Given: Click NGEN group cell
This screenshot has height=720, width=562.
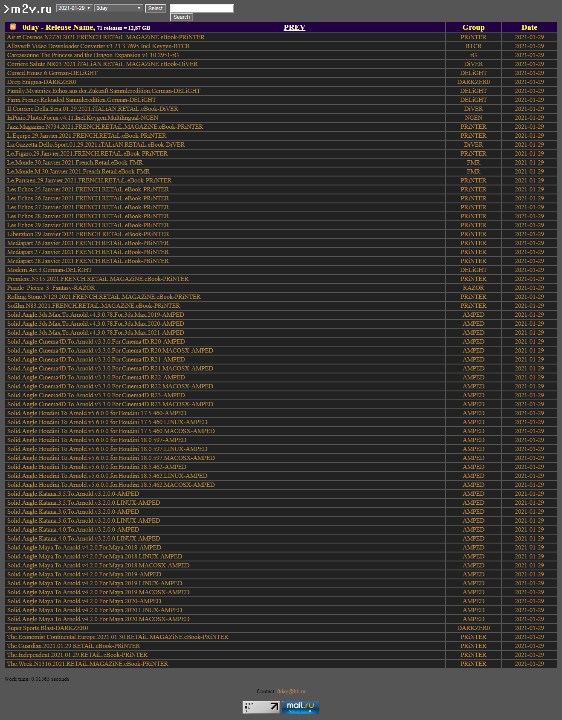Looking at the screenshot, I should (473, 118).
